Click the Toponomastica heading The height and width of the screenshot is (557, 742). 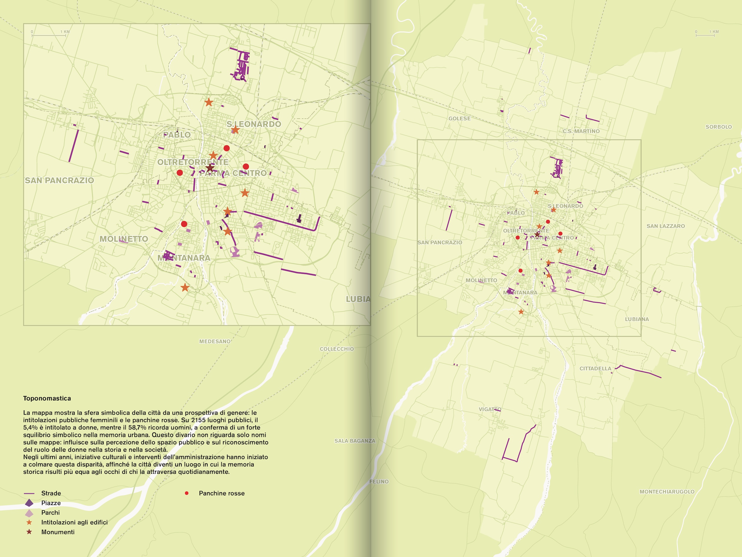coord(47,398)
